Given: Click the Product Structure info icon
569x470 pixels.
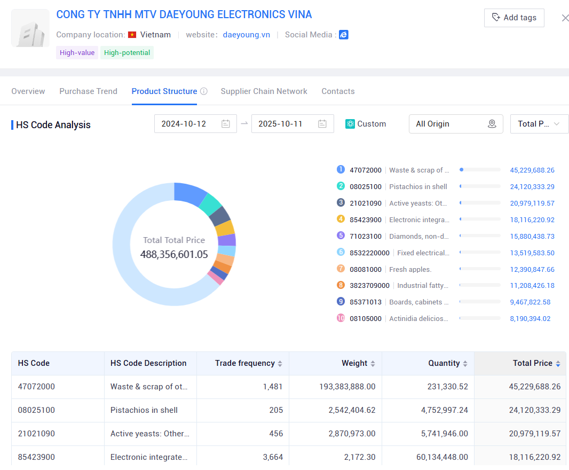Looking at the screenshot, I should click(x=204, y=91).
